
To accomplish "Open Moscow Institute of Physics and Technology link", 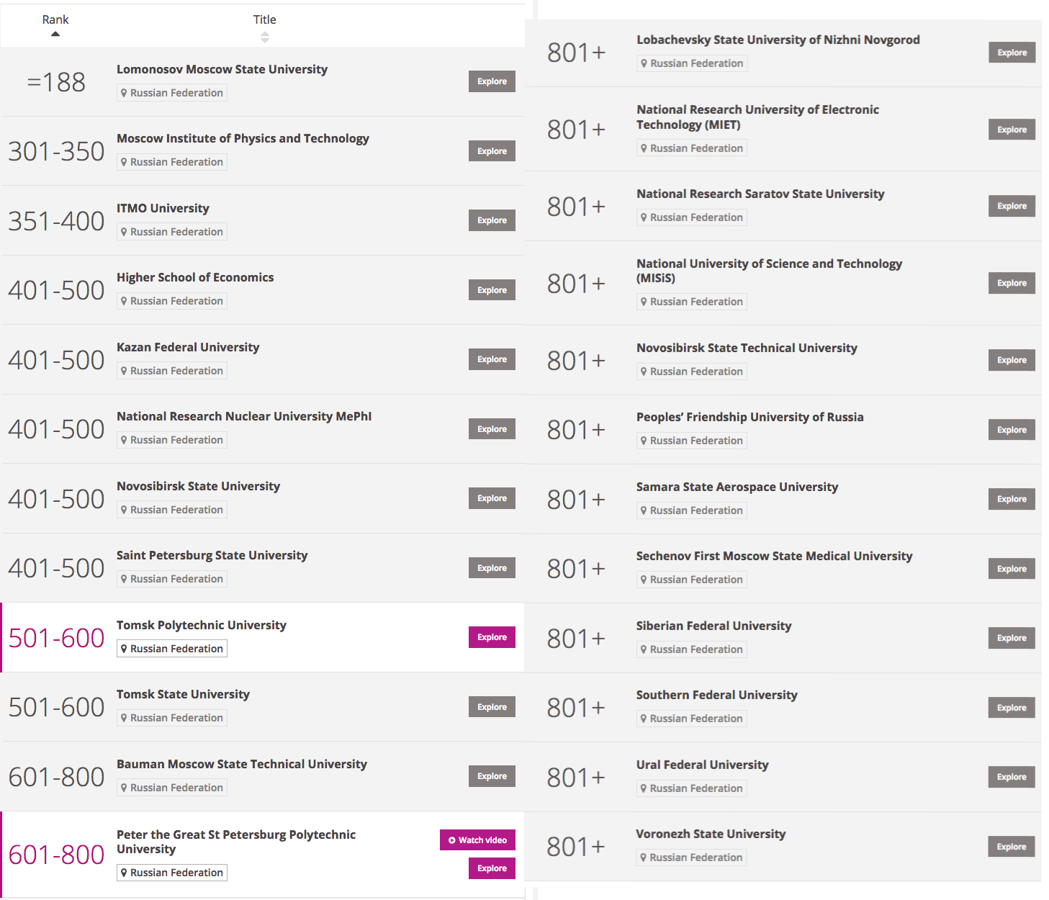I will click(x=243, y=138).
